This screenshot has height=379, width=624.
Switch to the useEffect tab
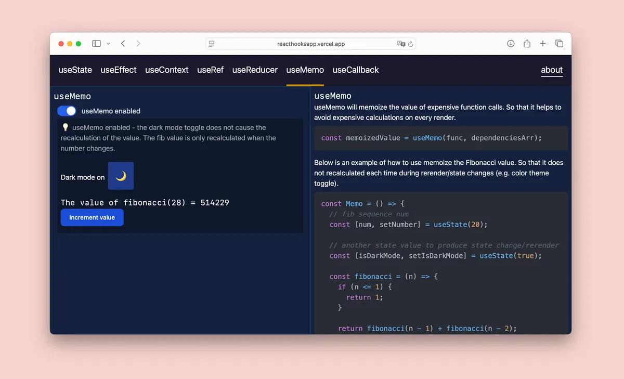(x=119, y=70)
